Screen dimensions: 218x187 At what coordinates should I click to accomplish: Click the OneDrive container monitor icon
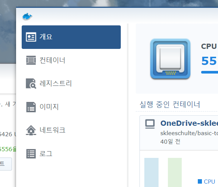click(150, 124)
